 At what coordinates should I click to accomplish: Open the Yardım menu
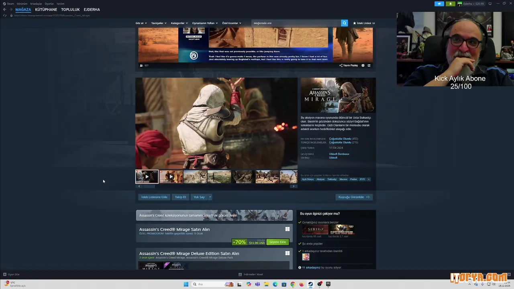click(60, 4)
